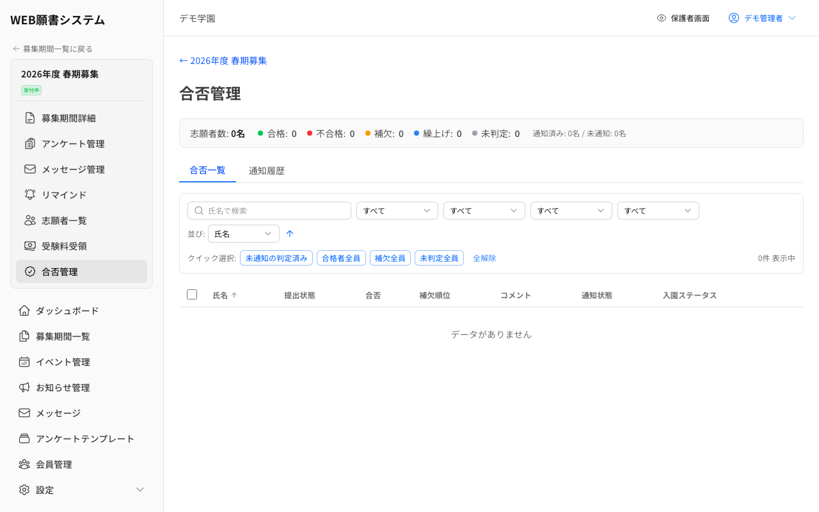The width and height of the screenshot is (819, 512).
Task: Click the データがありません message
Action: pos(491,334)
